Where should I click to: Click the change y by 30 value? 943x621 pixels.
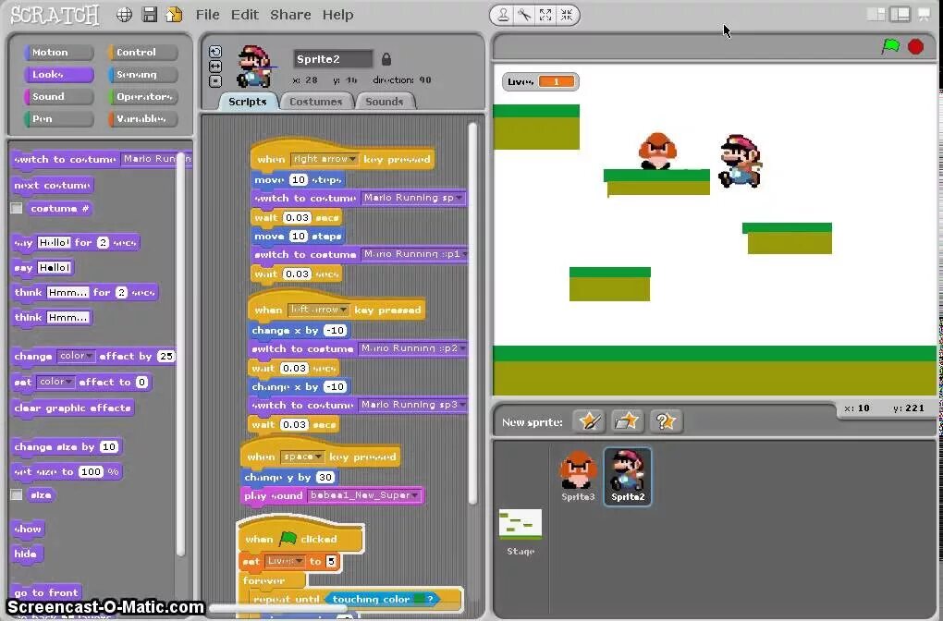(325, 478)
